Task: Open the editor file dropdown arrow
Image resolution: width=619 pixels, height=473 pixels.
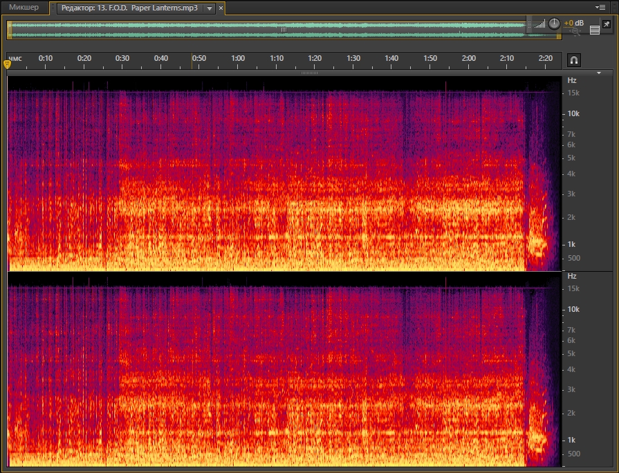Action: [210, 8]
